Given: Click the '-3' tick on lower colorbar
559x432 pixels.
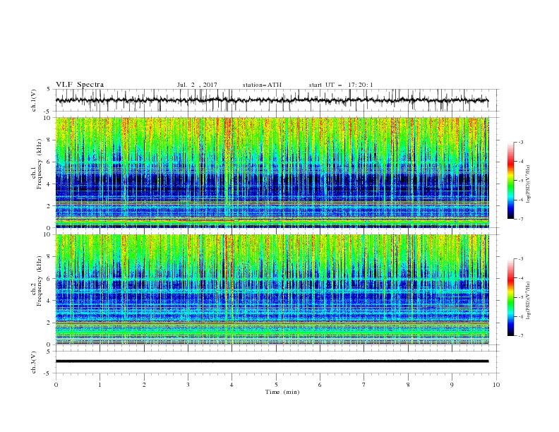Looking at the screenshot, I should point(521,259).
